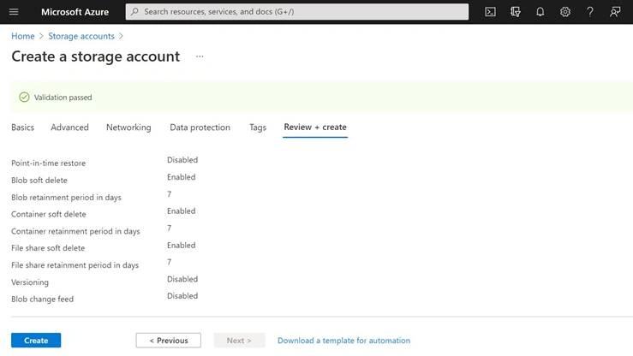Image resolution: width=633 pixels, height=356 pixels.
Task: Select the 7 value for File share retainment
Action: (x=169, y=262)
